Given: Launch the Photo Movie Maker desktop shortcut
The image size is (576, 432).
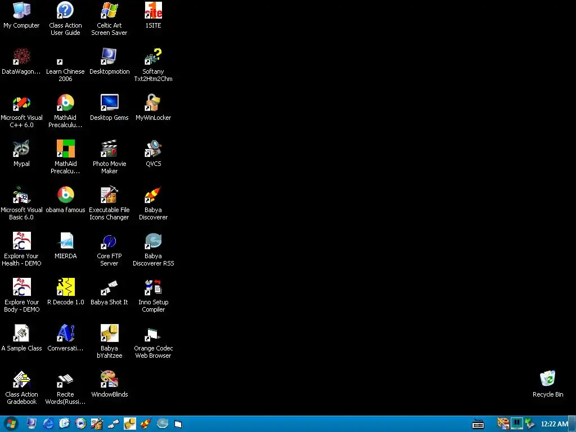Looking at the screenshot, I should tap(109, 157).
